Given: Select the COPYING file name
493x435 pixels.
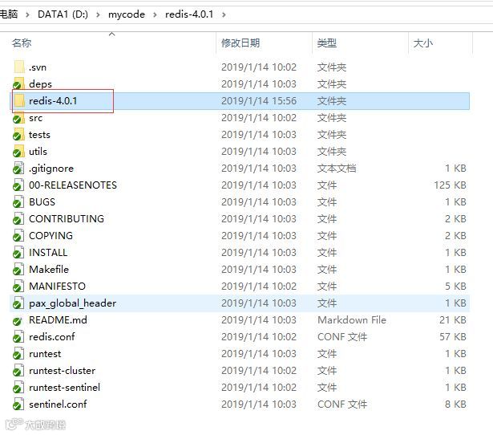Looking at the screenshot, I should coord(51,235).
